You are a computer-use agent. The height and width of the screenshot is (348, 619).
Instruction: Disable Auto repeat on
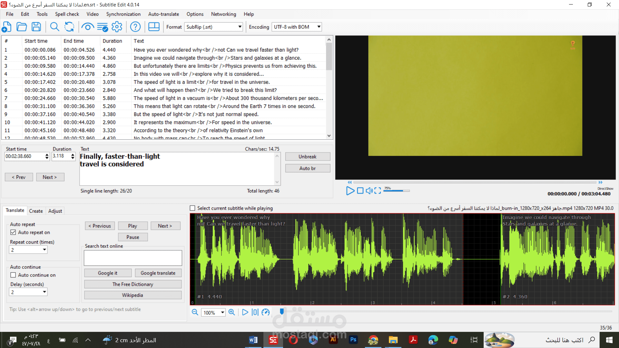pos(13,232)
